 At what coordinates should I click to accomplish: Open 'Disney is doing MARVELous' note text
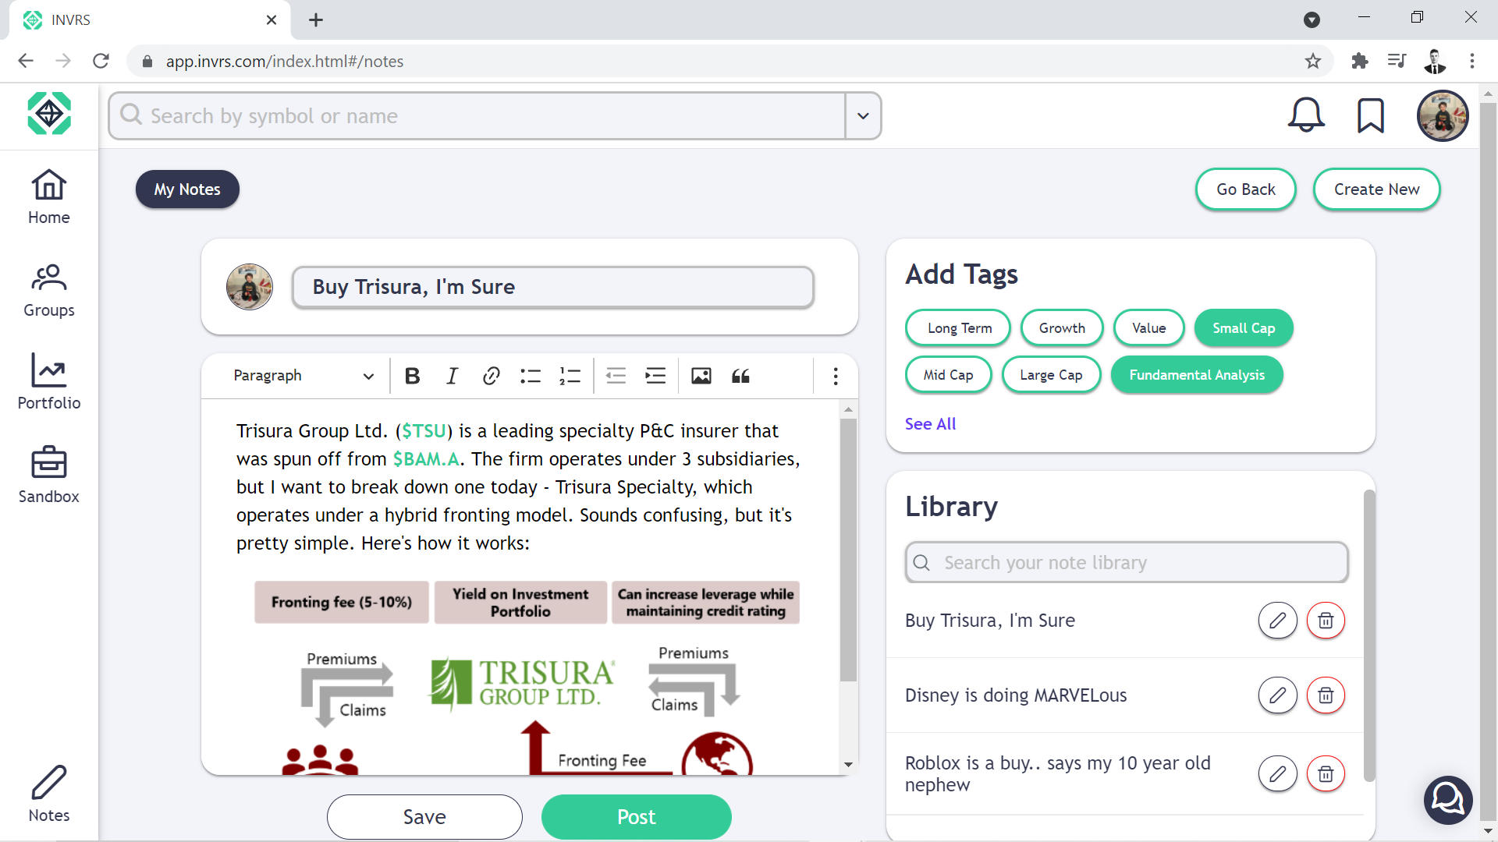(x=1016, y=695)
